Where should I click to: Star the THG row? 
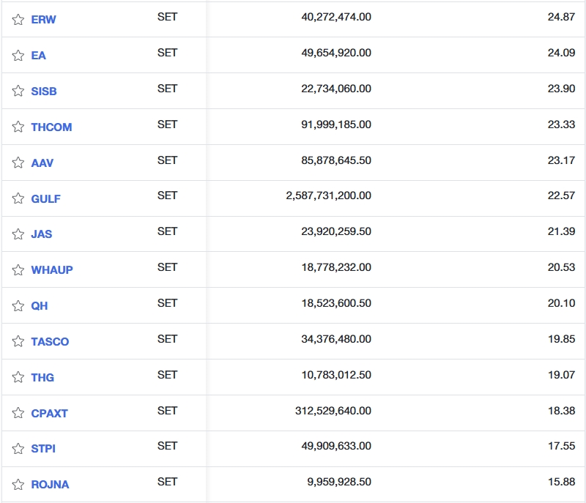[18, 378]
